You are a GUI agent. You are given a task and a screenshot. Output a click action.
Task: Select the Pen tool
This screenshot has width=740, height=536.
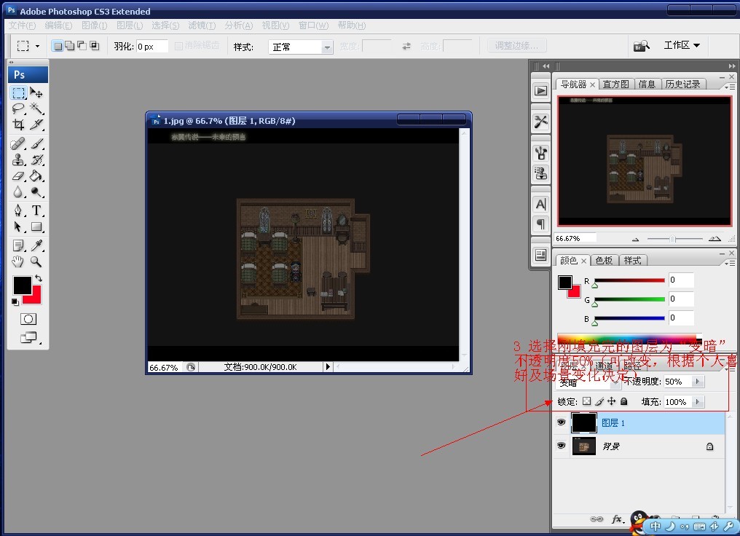[18, 210]
